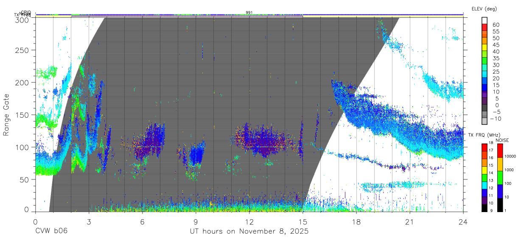Viewport: 521px width, 240px height.
Task: Click the '18' tick on the UT hours axis
Action: coord(356,222)
